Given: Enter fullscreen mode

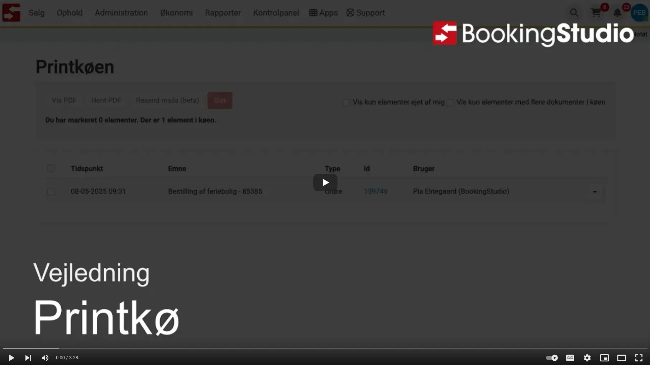Looking at the screenshot, I should pos(639,358).
